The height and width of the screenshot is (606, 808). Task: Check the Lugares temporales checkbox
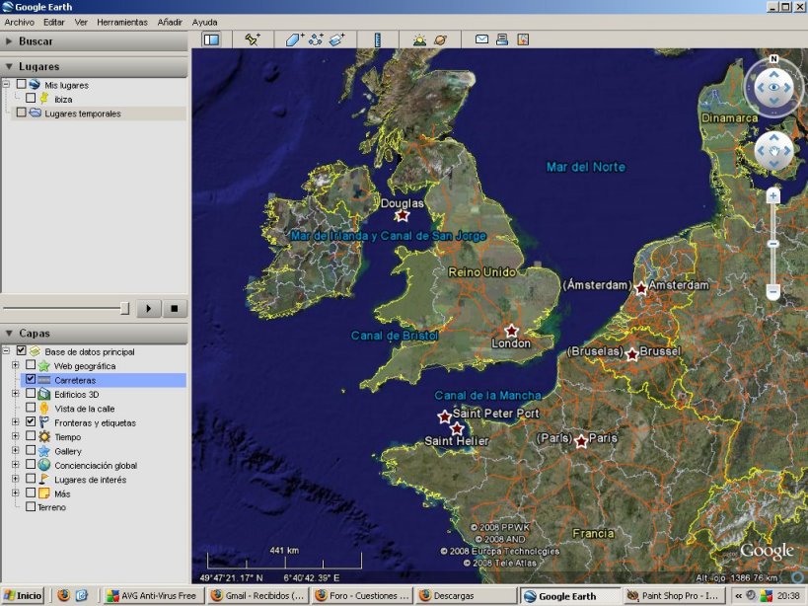pos(21,113)
